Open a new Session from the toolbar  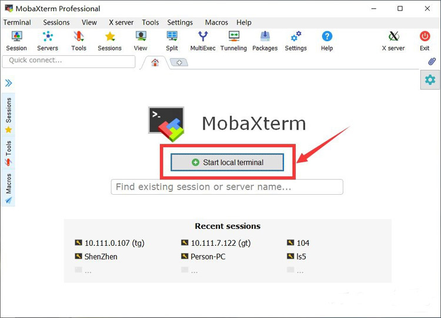16,41
